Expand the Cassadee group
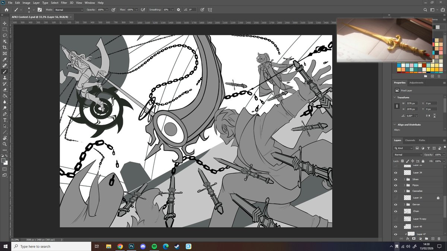The height and width of the screenshot is (251, 447). coord(405,191)
